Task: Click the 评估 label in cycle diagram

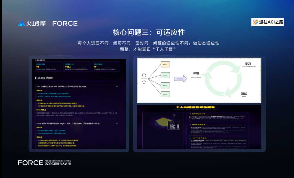Action: [196, 73]
